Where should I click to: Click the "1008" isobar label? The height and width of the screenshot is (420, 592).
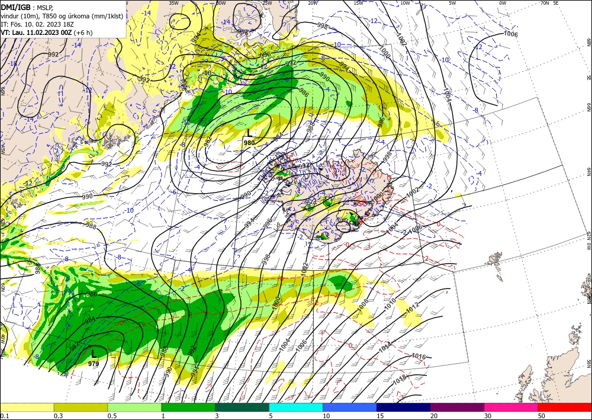tap(362, 306)
